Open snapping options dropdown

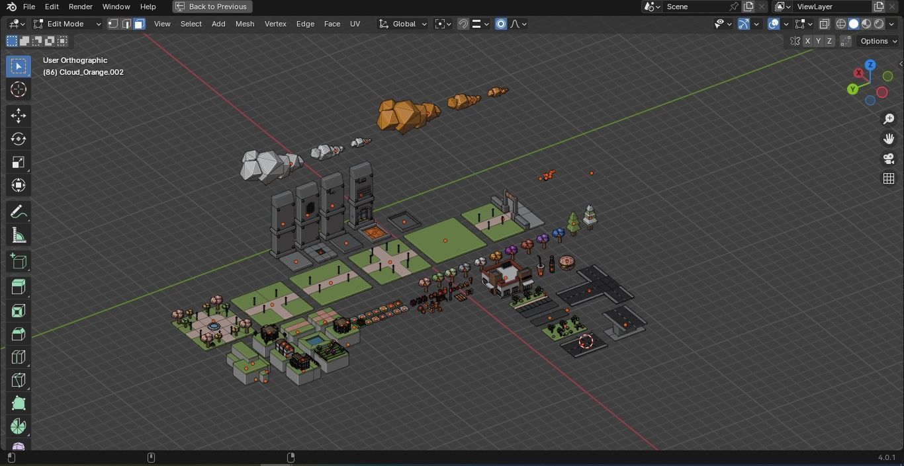click(481, 24)
